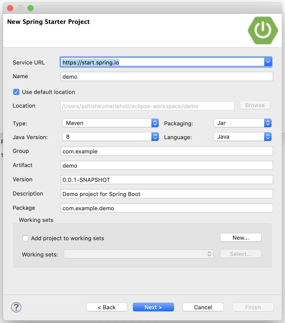Open the help question mark icon

coord(16,307)
